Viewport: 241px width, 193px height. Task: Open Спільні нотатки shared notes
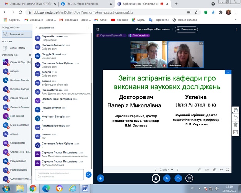click(x=15, y=48)
